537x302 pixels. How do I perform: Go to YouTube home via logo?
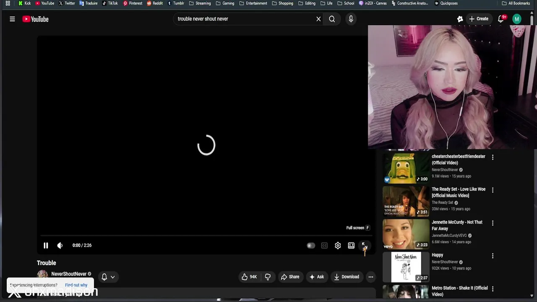pyautogui.click(x=36, y=19)
